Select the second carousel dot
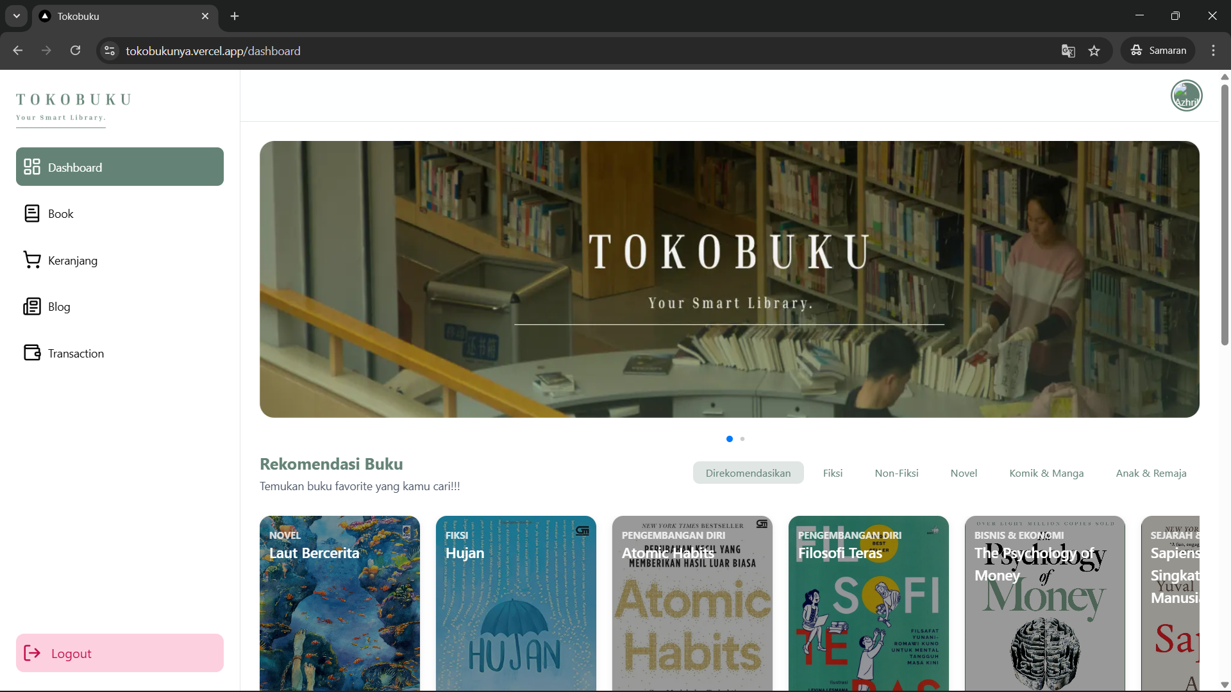The image size is (1231, 692). pyautogui.click(x=742, y=439)
